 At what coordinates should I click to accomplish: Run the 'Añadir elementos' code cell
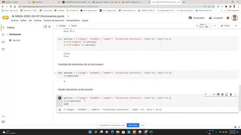pos(60,98)
